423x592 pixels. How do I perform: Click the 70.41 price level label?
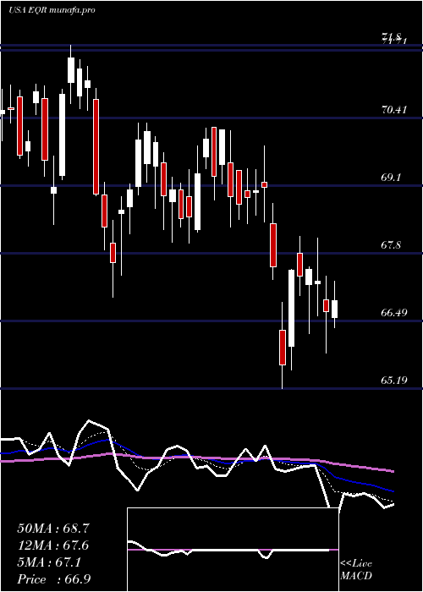(x=394, y=110)
